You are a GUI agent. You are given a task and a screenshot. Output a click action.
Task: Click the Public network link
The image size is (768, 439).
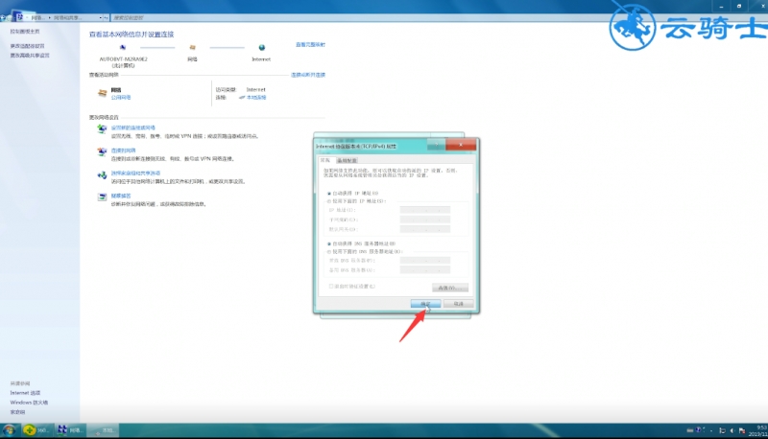coord(121,98)
